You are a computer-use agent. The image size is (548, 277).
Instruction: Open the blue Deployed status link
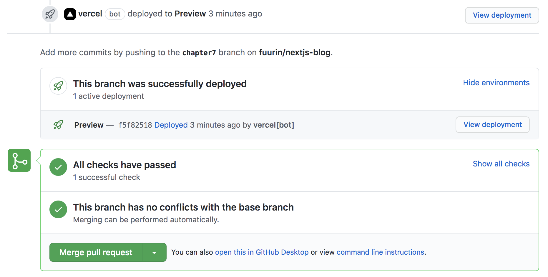[x=171, y=125]
